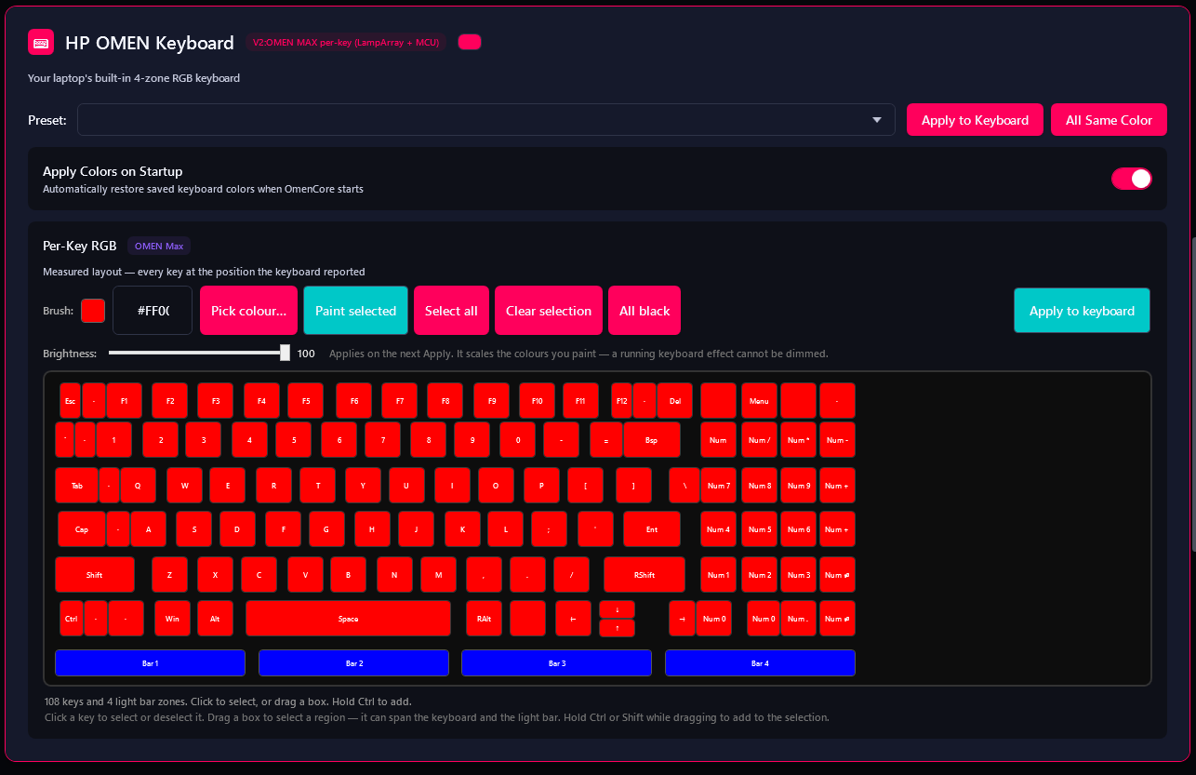This screenshot has height=775, width=1196.
Task: Select the V key
Action: pyautogui.click(x=305, y=575)
